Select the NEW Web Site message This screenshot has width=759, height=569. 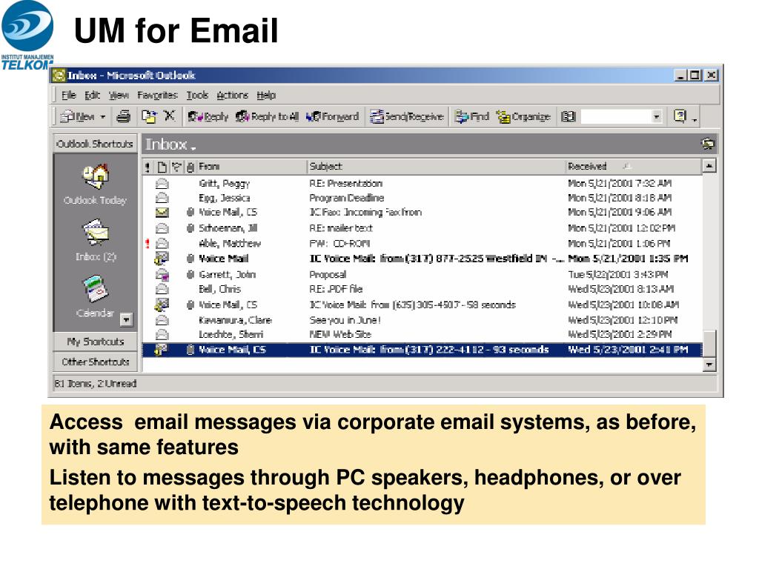coord(422,334)
